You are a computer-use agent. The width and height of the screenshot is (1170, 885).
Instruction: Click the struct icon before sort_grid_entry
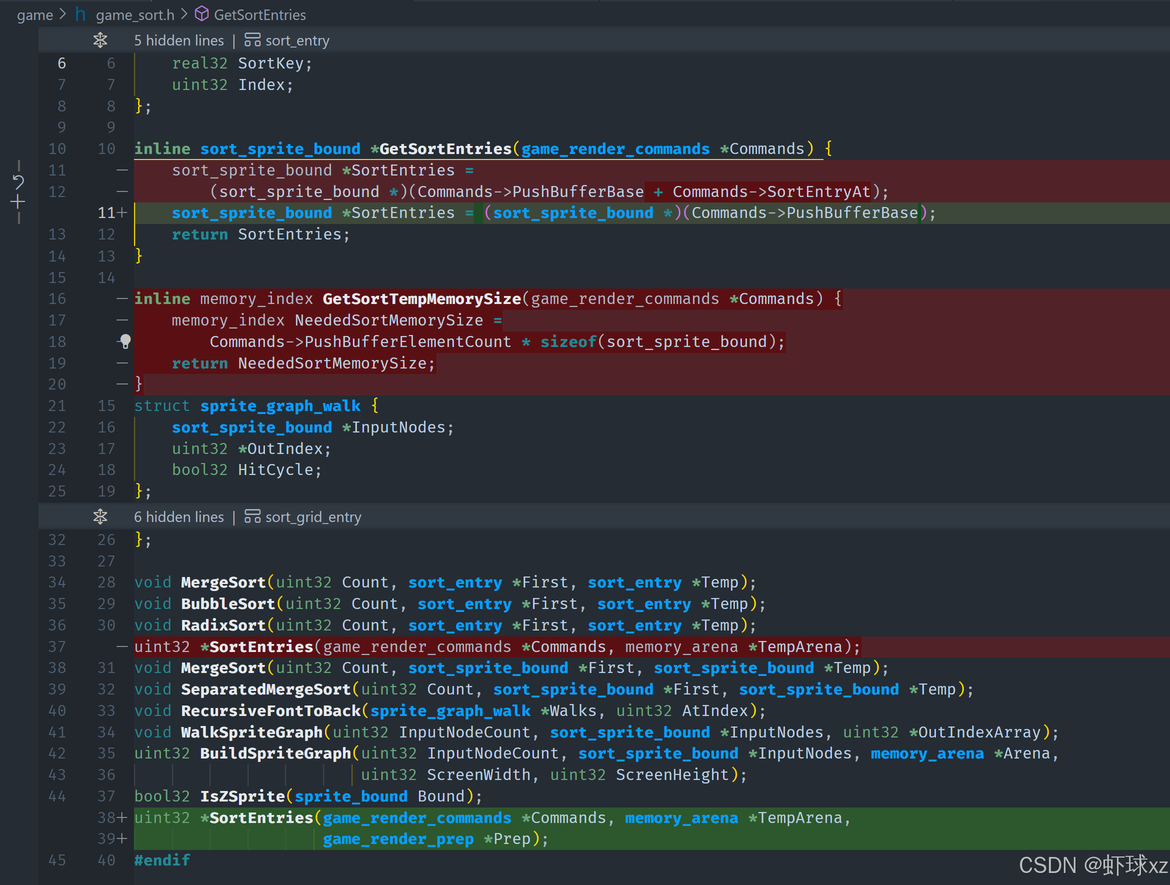(252, 517)
